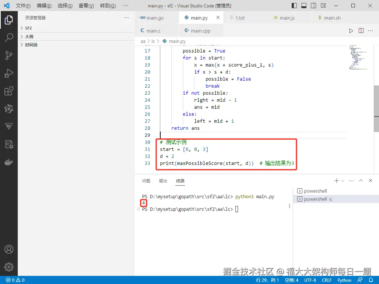Click cursor position 行 29, 列 1
This screenshot has height=284, width=379.
[x=267, y=280]
